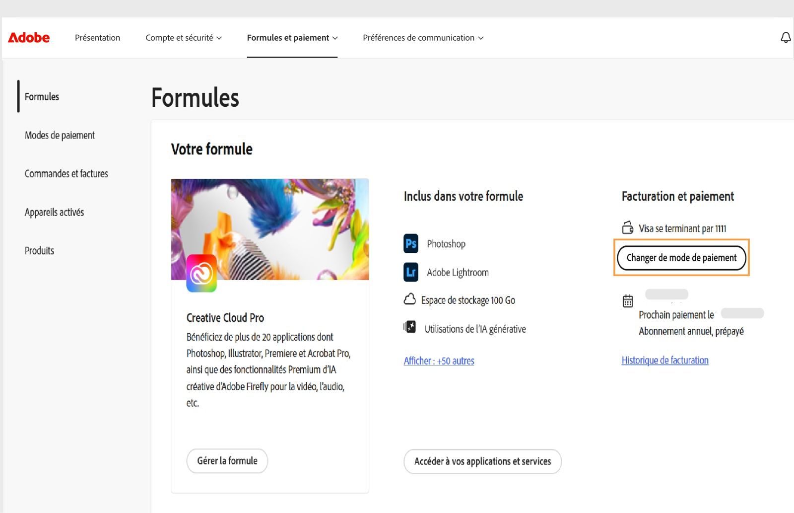Click the Adobe Lightroom label
Image resolution: width=794 pixels, height=513 pixels.
click(458, 272)
